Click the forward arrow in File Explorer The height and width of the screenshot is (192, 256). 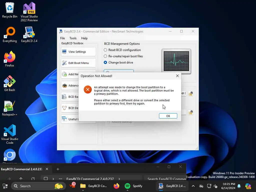(x=9, y=179)
